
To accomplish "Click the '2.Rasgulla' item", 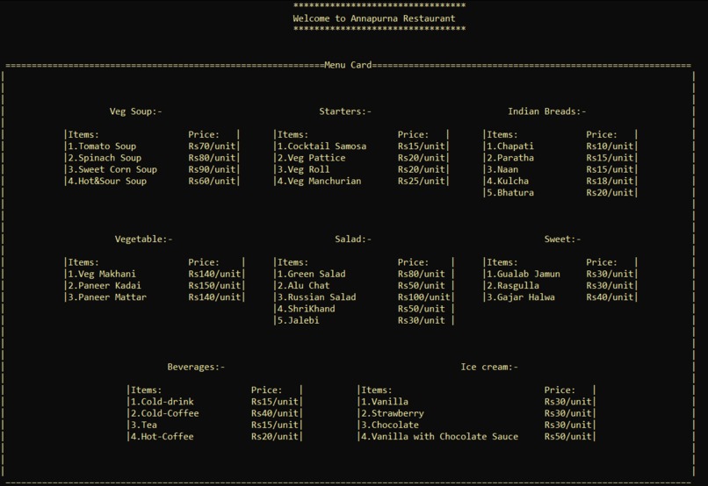I will (x=513, y=286).
